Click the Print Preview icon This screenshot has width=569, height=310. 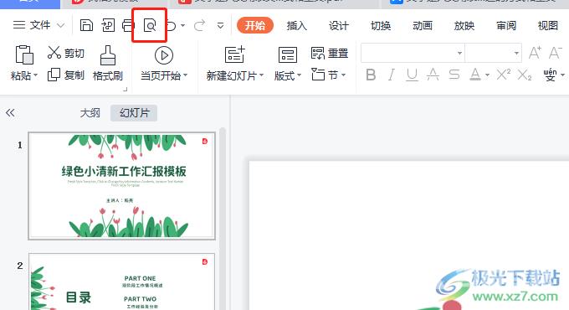coord(150,25)
